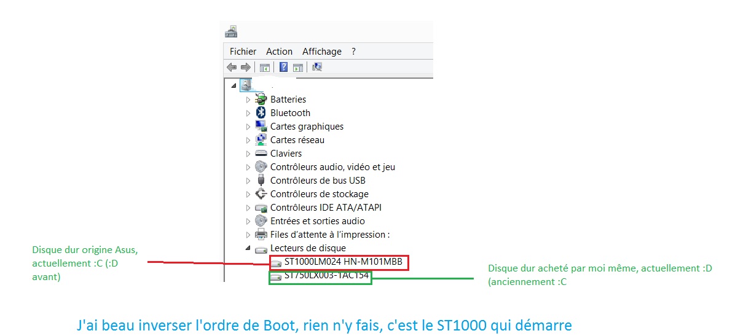
Task: Expand the Cartes graphiques category
Action: [x=248, y=127]
